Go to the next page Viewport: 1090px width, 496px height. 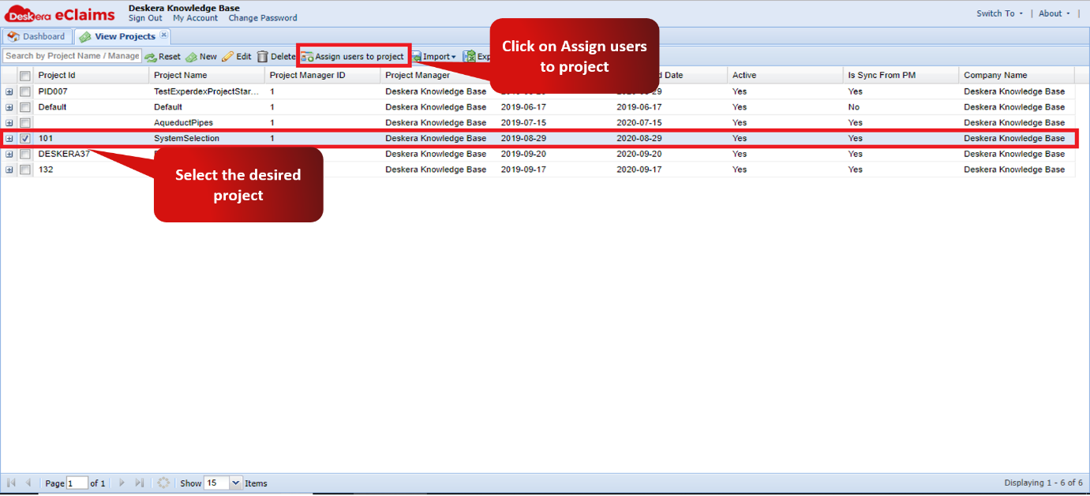click(122, 483)
